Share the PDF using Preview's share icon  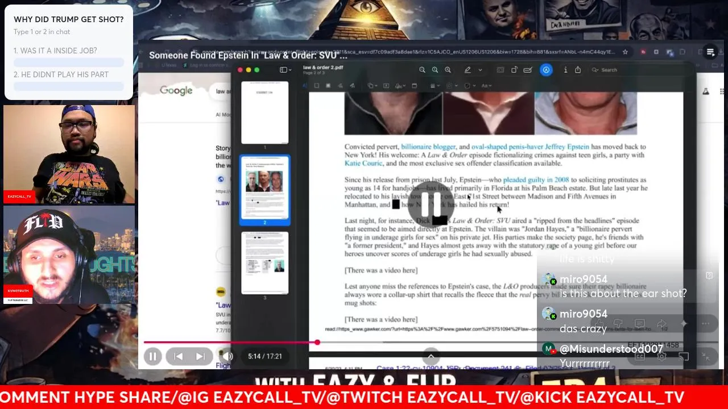pyautogui.click(x=578, y=70)
